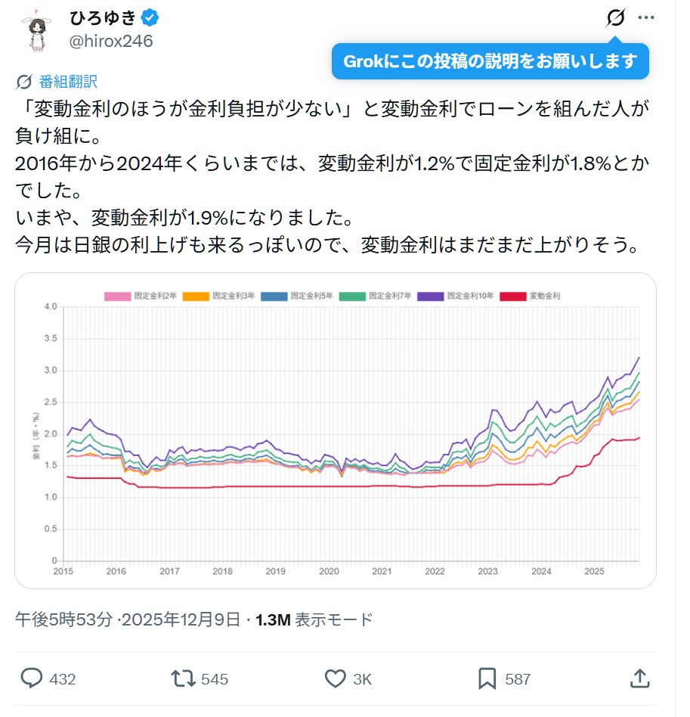
Task: Click the Grok explanation tooltip button
Action: pyautogui.click(x=490, y=61)
